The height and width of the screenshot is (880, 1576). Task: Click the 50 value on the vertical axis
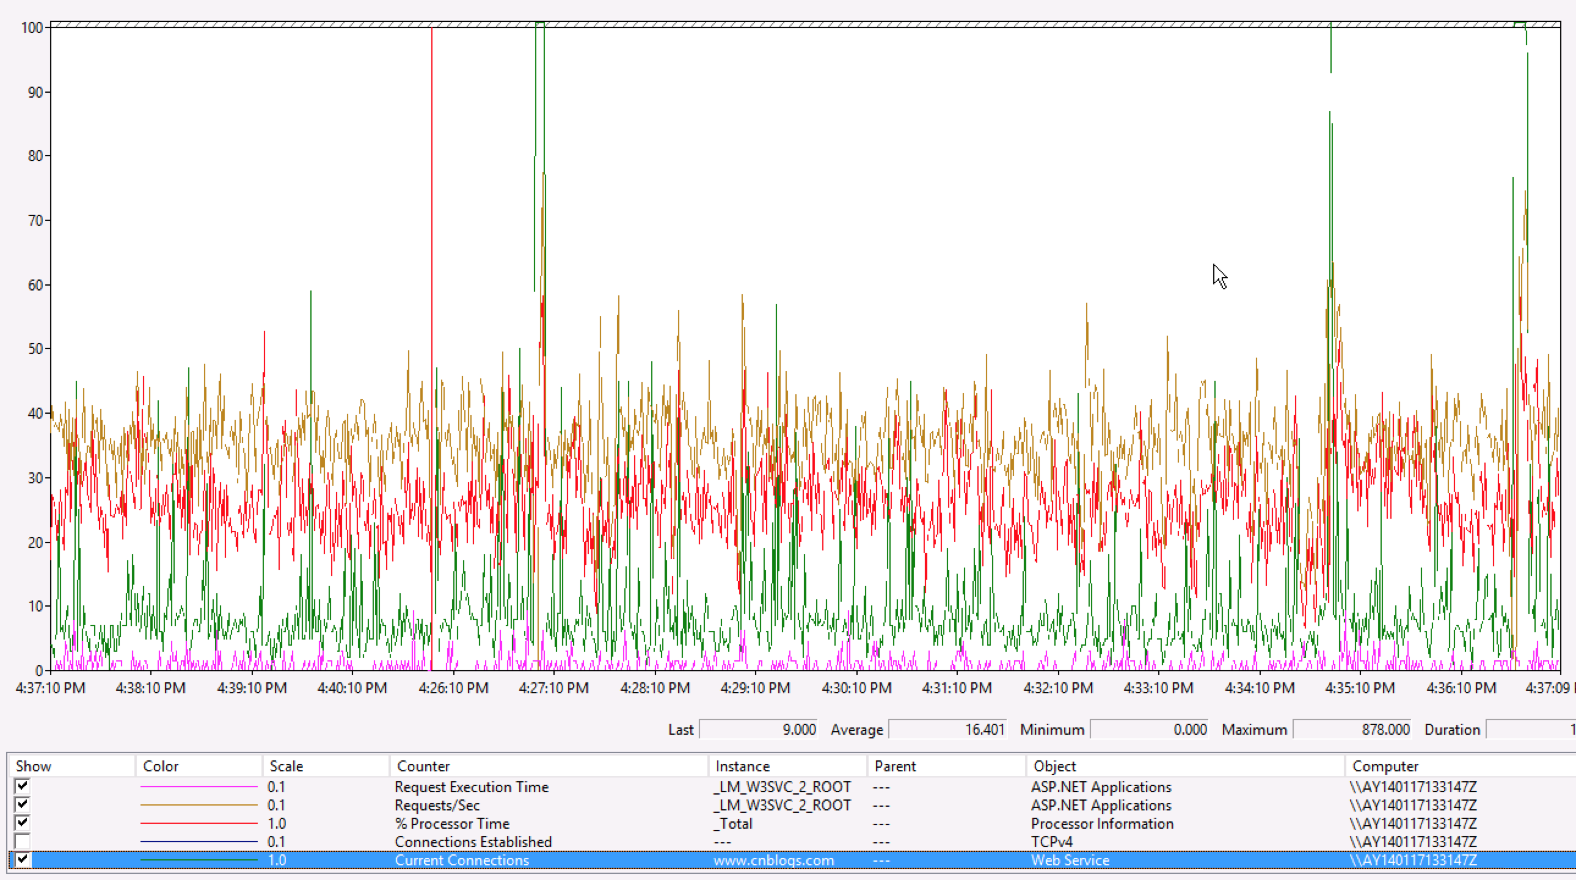[35, 348]
